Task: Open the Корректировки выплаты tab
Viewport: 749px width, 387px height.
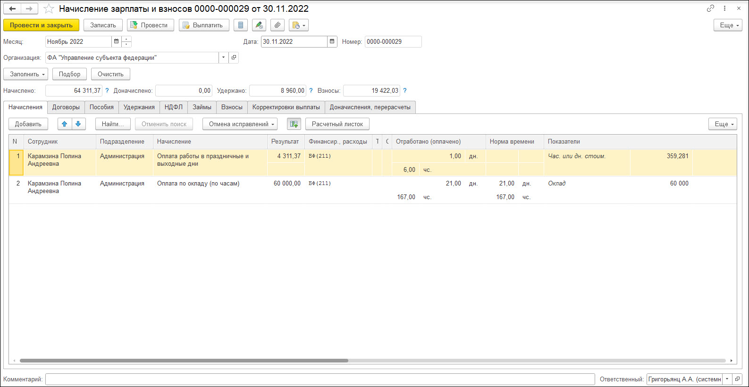Action: pyautogui.click(x=286, y=107)
